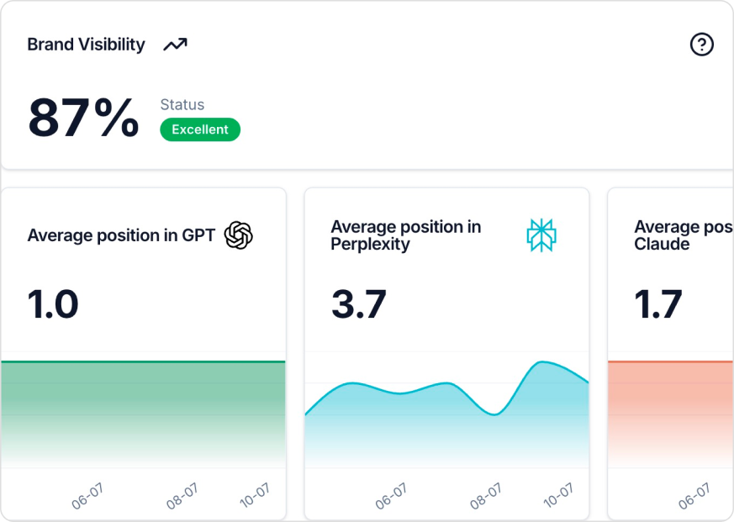
Task: Click the orange Claude area chart
Action: (x=671, y=412)
